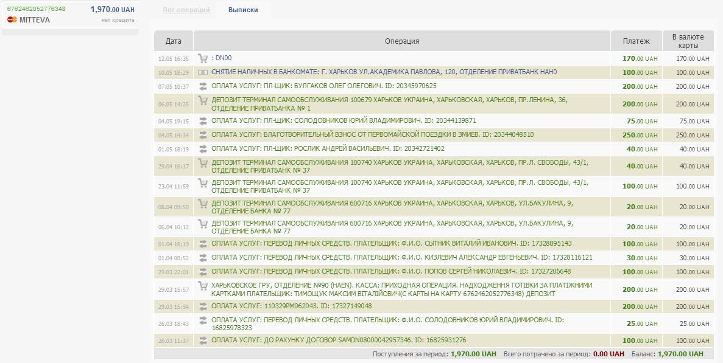Click the Операция column header
Viewport: 723px width, 363px height.
click(402, 41)
